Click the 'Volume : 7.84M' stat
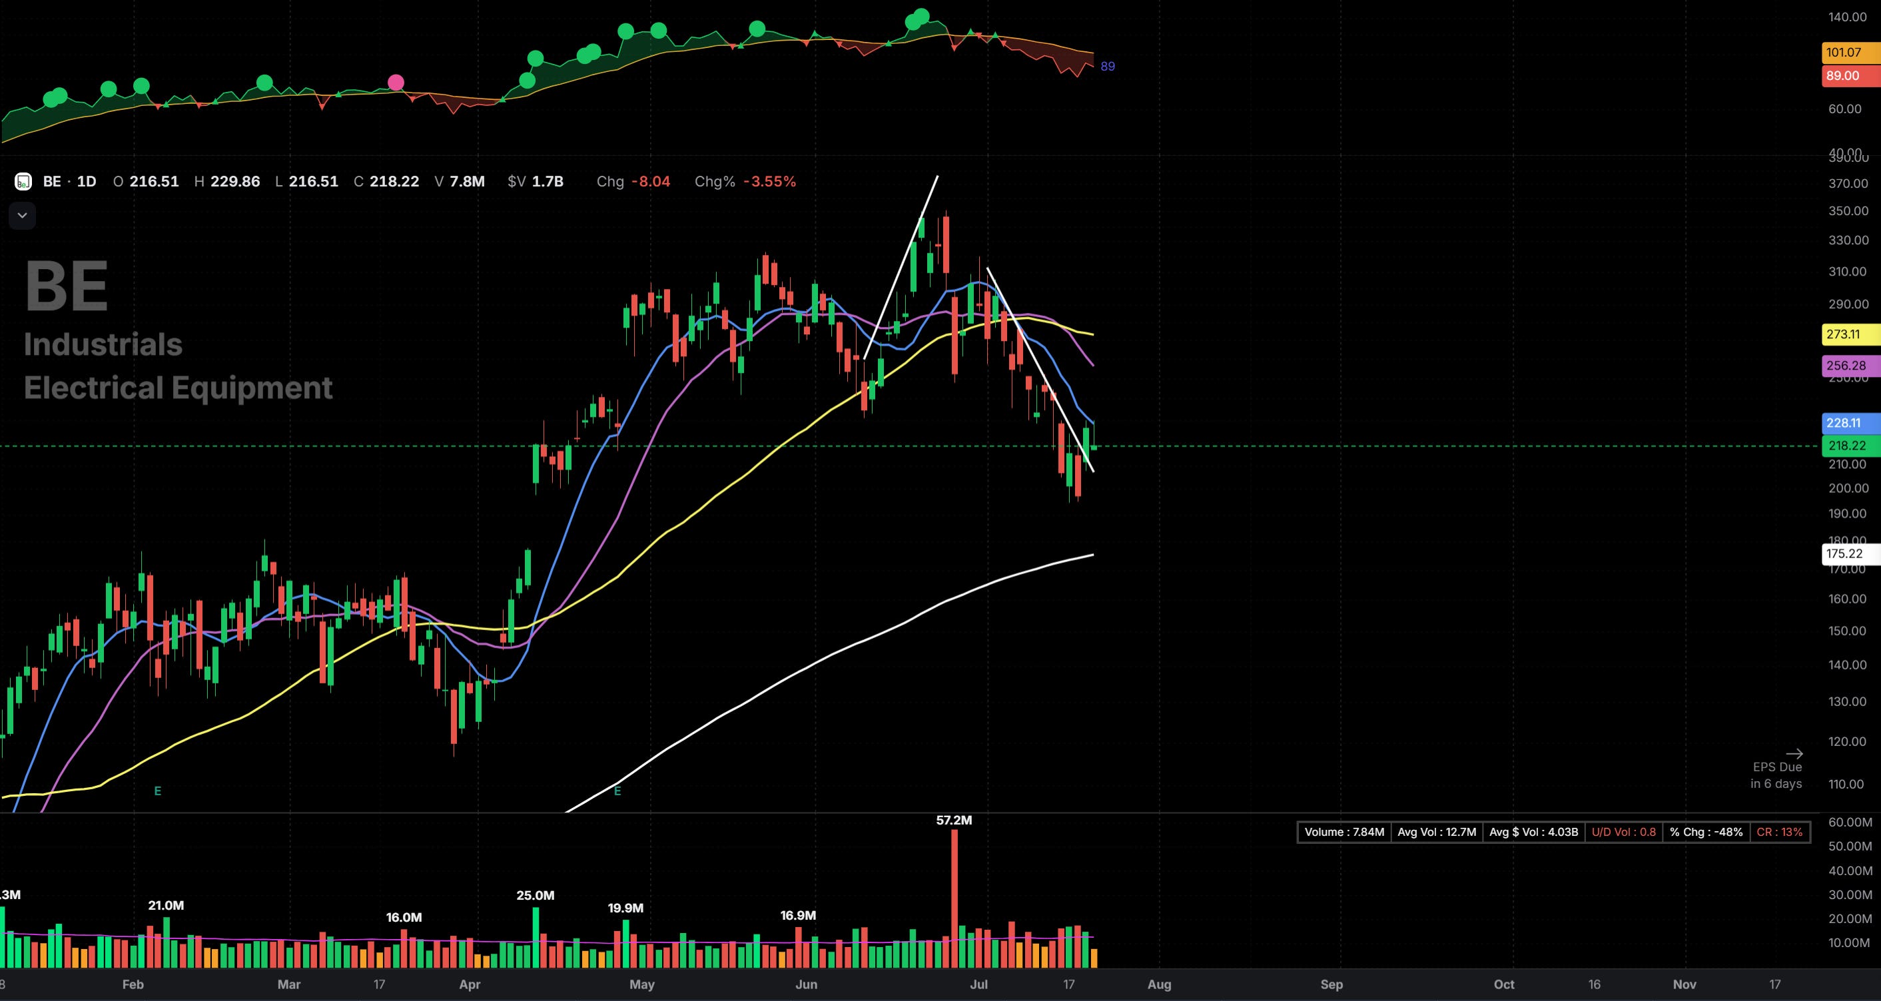Image resolution: width=1881 pixels, height=1001 pixels. 1344,833
